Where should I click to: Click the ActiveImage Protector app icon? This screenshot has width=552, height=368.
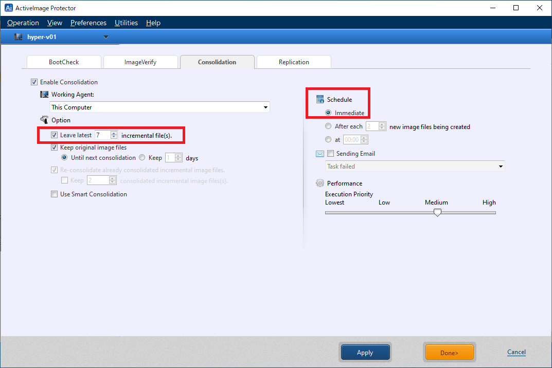tap(8, 8)
